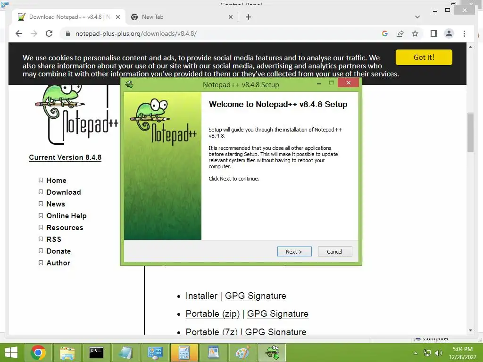Minimize the Notepad++ Setup window
The width and height of the screenshot is (483, 362).
click(319, 83)
